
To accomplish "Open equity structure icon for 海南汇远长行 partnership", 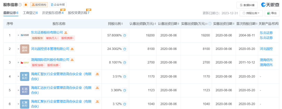I will click(x=97, y=88).
